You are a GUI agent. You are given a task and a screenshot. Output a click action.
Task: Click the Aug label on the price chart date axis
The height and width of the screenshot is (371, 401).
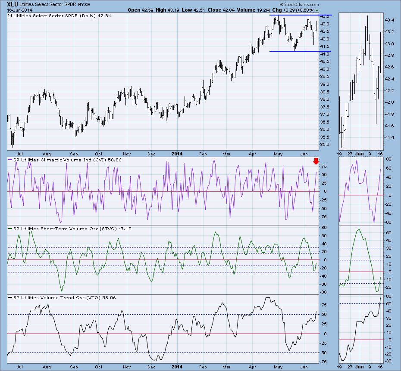coord(47,154)
